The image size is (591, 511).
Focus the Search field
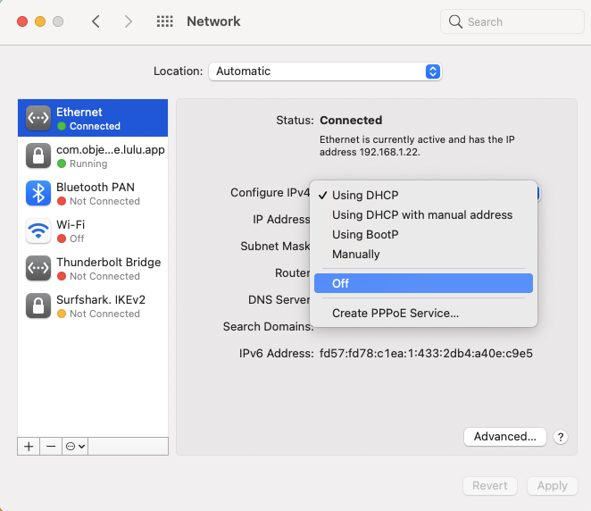tap(512, 21)
